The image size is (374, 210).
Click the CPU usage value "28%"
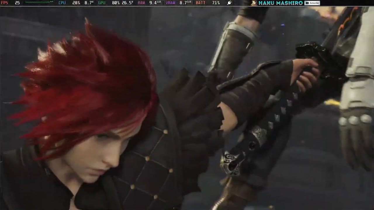coord(76,3)
